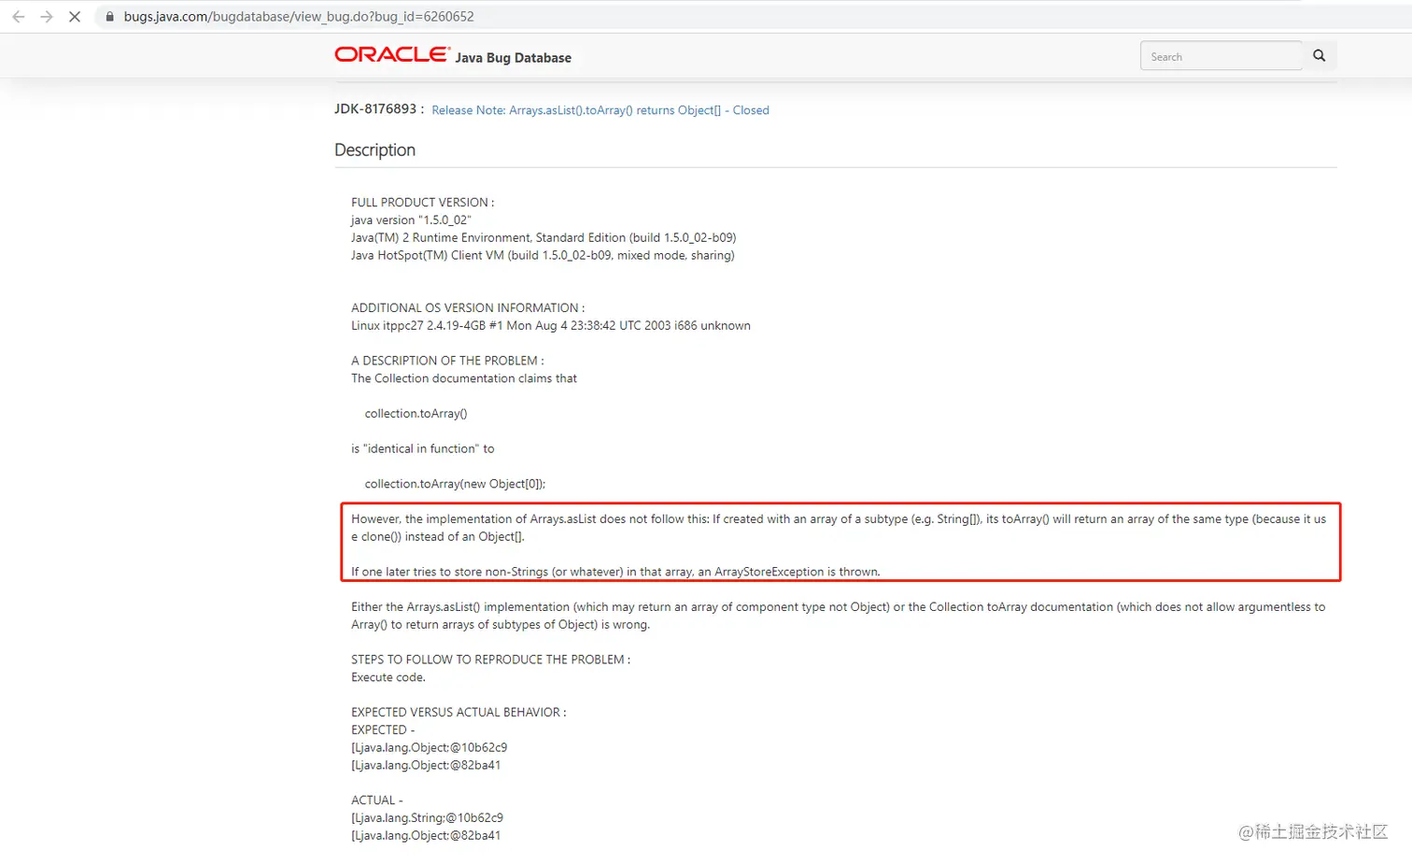Viewport: 1412px width, 865px height.
Task: Click the browser forward arrow
Action: coord(47,17)
